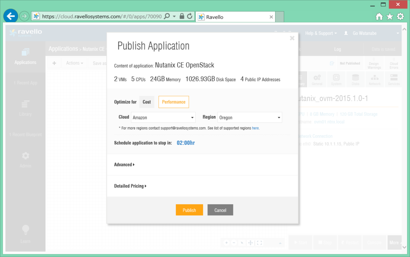410x257 pixels.
Task: Click the ravello logo
Action: coord(26,33)
